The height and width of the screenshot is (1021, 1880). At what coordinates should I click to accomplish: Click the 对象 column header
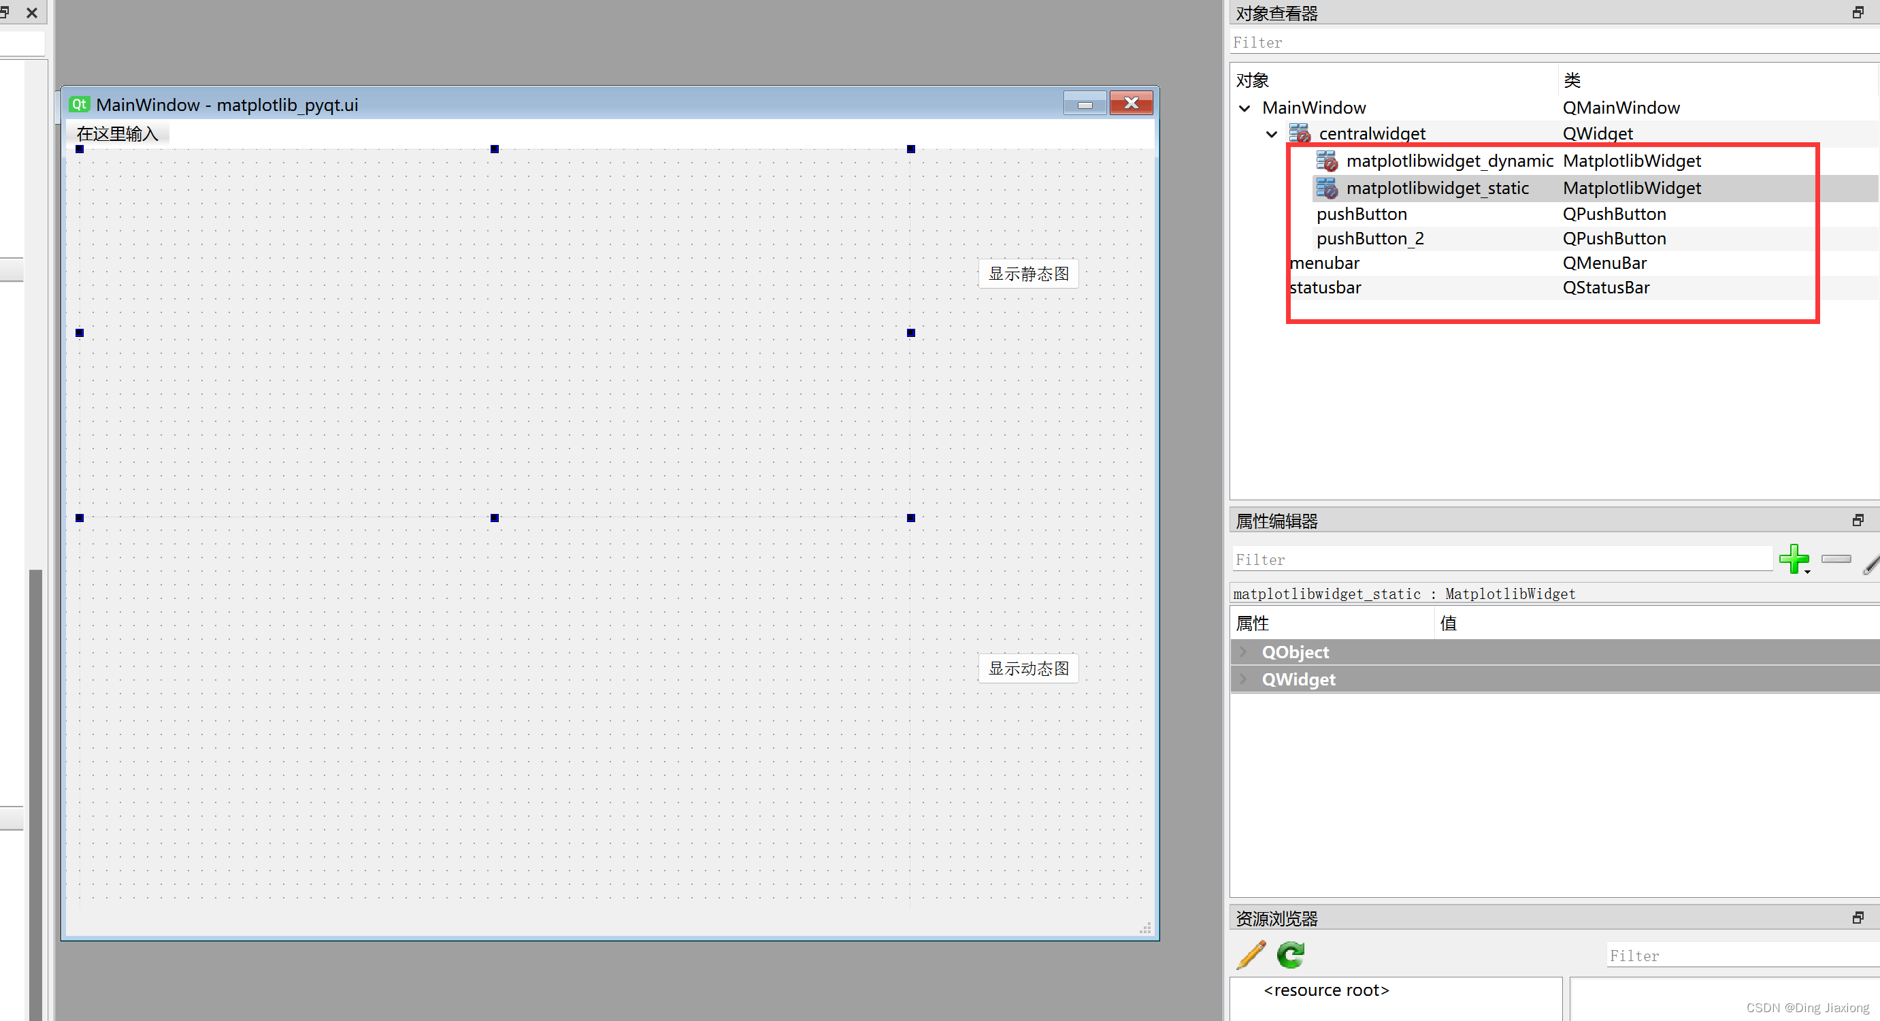pos(1253,80)
